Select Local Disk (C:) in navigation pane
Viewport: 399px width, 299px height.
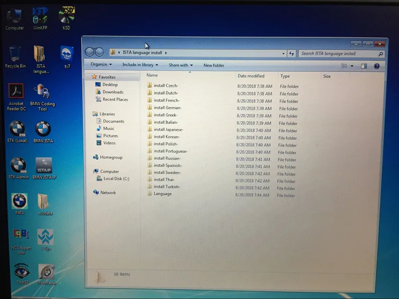click(116, 179)
